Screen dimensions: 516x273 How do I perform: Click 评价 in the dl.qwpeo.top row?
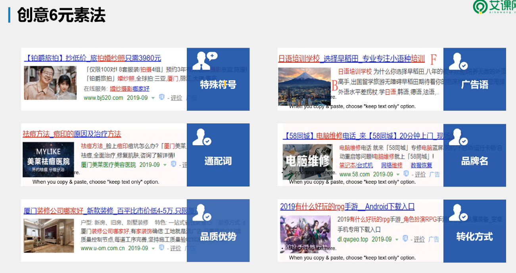click(419, 239)
